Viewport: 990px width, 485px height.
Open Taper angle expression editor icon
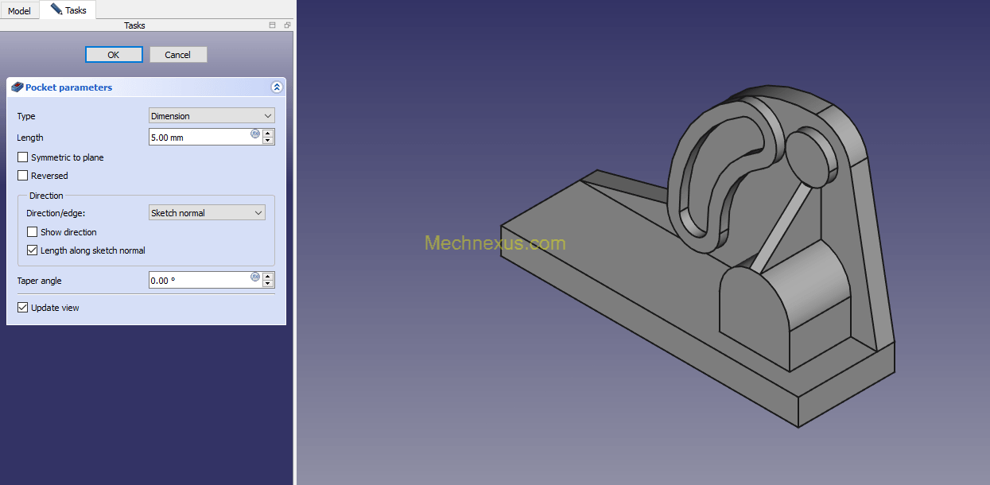(255, 277)
